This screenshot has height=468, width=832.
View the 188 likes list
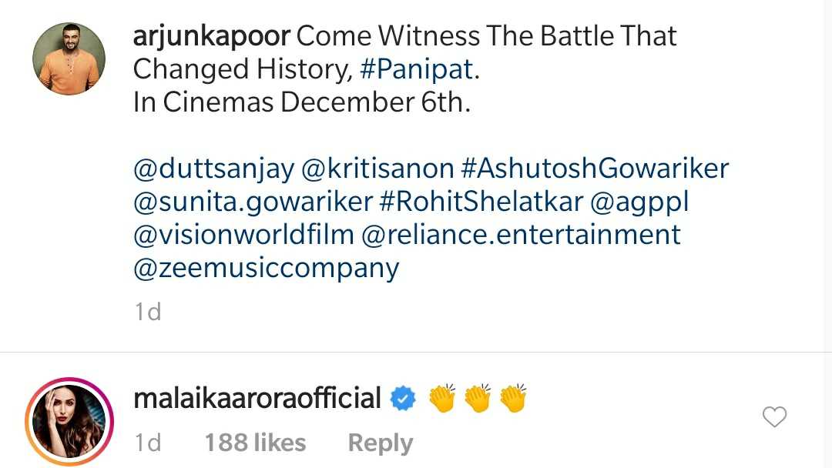pyautogui.click(x=255, y=443)
